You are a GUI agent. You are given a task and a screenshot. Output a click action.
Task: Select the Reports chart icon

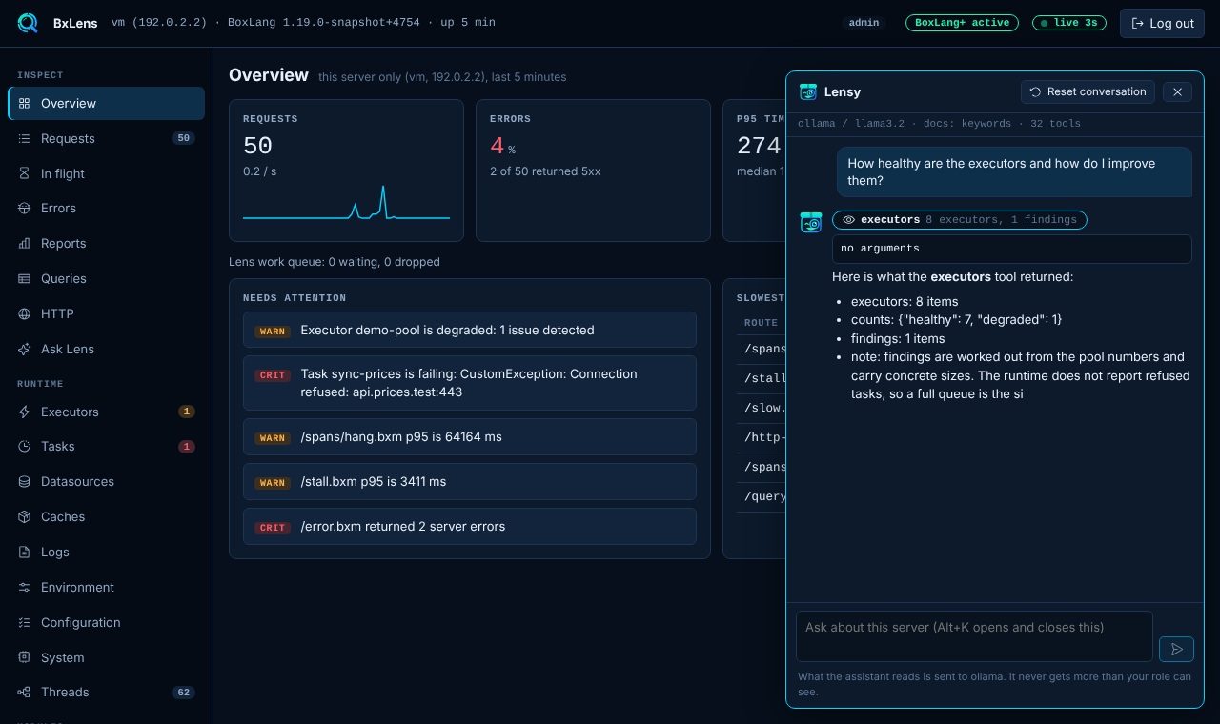point(25,243)
